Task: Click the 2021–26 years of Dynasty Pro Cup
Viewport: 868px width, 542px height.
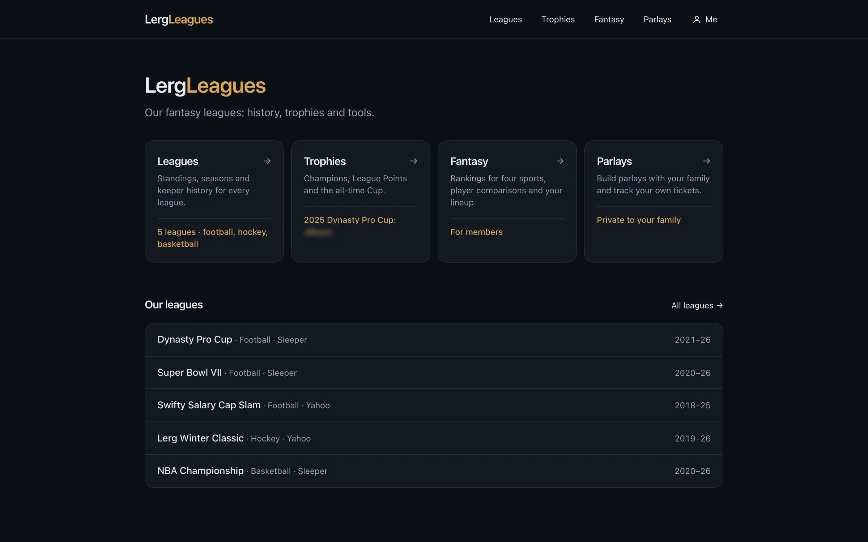Action: point(692,340)
